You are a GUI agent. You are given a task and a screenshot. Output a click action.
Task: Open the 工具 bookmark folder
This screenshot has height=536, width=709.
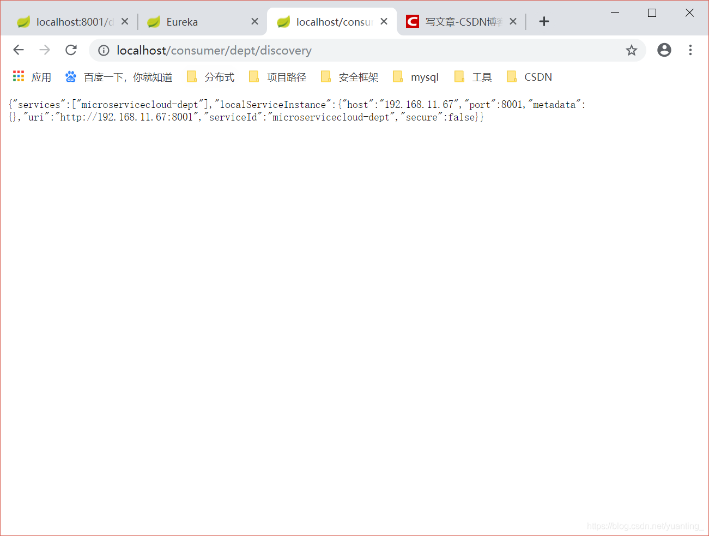(472, 77)
